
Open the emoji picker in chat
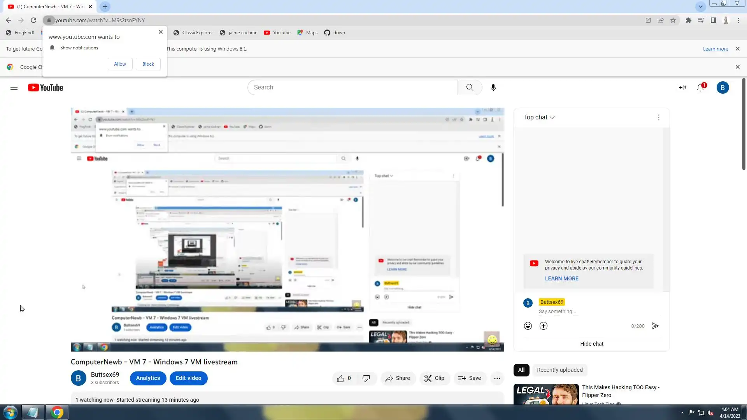528,326
